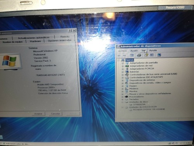Collapse the MARIA root node

(x=118, y=60)
